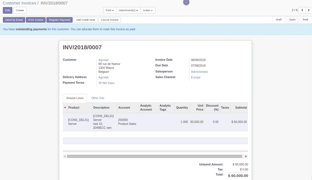This screenshot has height=180, width=312.
Task: Open the Agrolait customer link
Action: coord(103,60)
